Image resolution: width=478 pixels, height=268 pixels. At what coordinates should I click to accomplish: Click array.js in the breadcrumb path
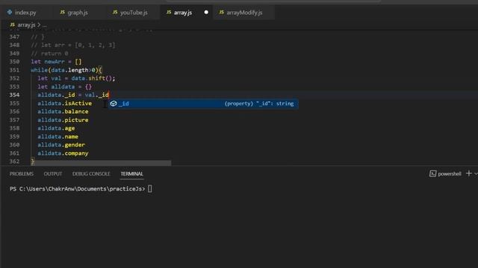point(26,25)
